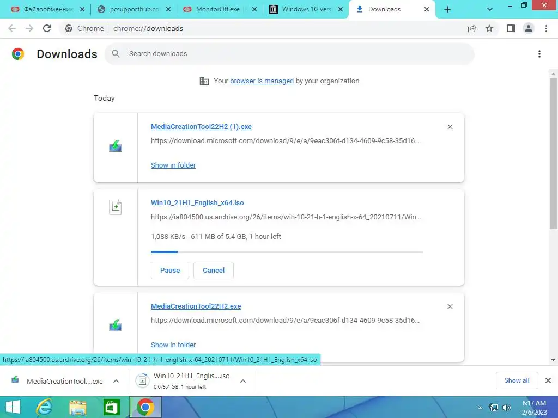Pause the Win10 ISO download
The width and height of the screenshot is (558, 418).
click(170, 271)
